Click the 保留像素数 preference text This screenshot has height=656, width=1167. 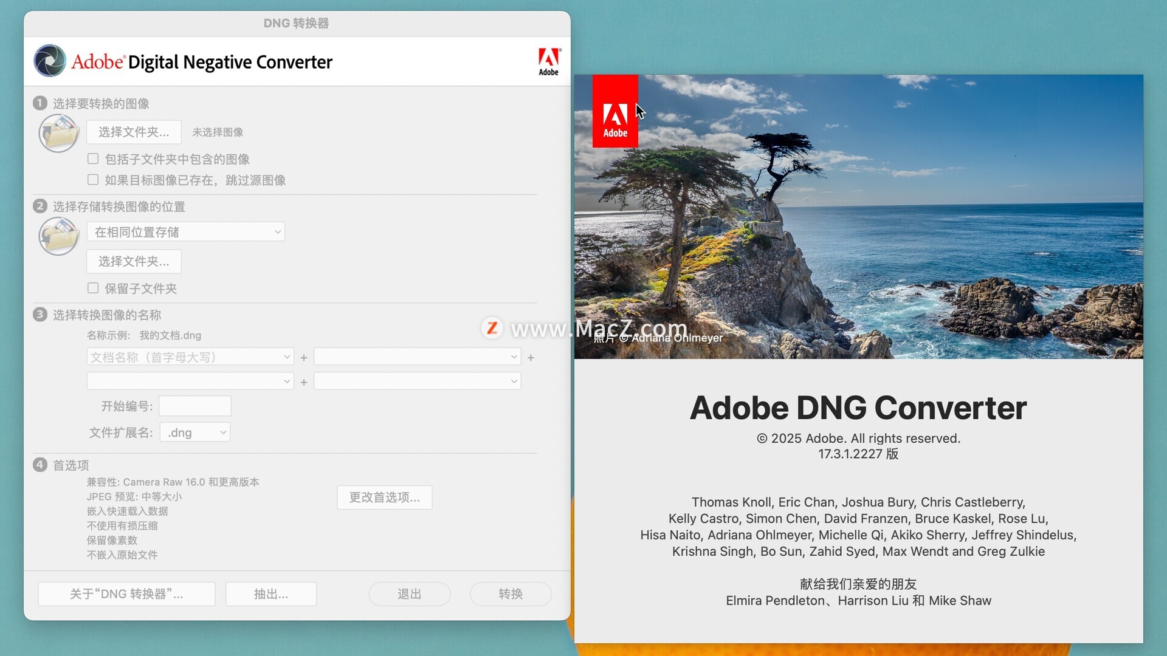112,540
